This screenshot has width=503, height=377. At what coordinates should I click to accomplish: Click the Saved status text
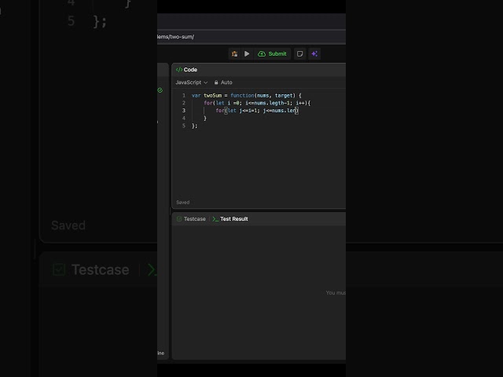tap(183, 203)
